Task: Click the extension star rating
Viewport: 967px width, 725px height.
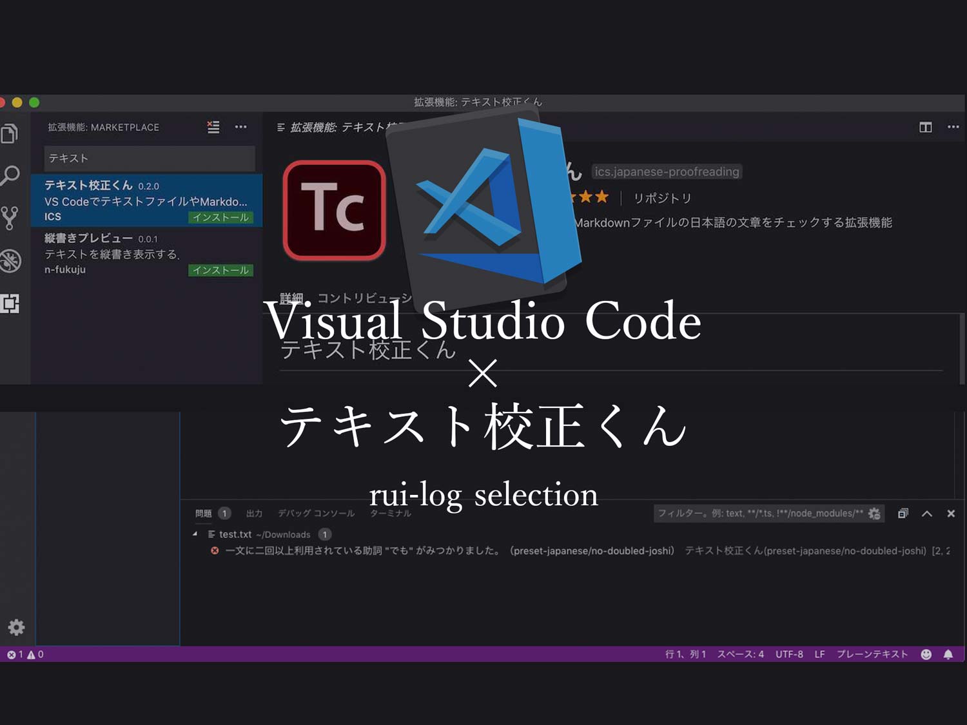Action: coord(589,197)
